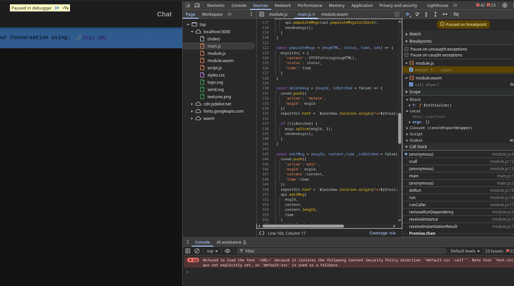Toggle the navigator sidebar icon
Image resolution: width=514 pixels, height=286 pixels.
[x=262, y=14]
